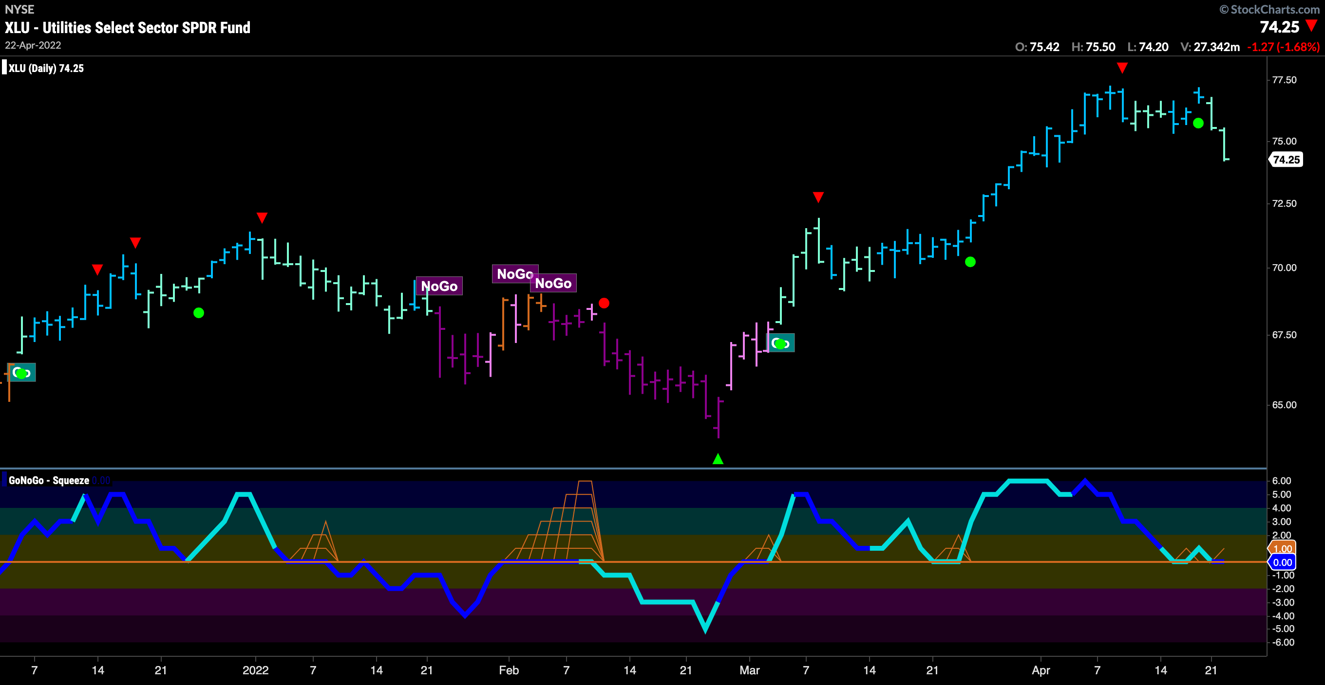
Task: Click the green circle marker after March 21
Action: click(970, 262)
